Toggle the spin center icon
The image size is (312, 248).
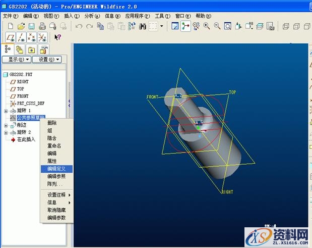click(x=185, y=26)
